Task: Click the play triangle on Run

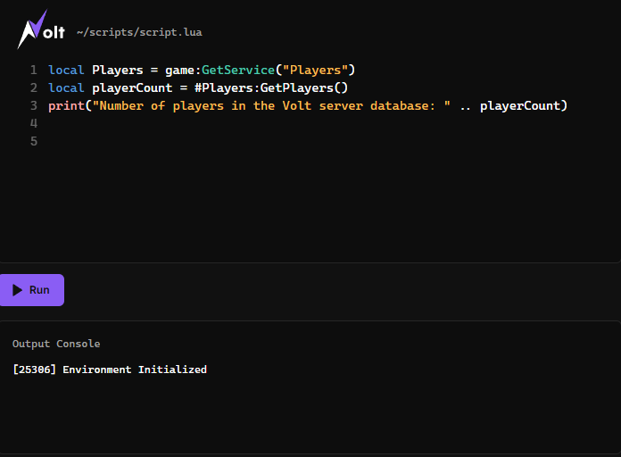Action: point(17,290)
